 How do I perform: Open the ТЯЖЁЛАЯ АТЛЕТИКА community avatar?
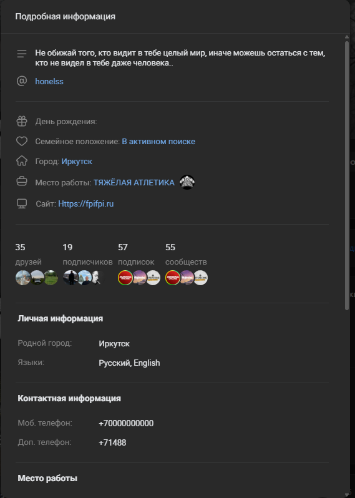(x=187, y=182)
